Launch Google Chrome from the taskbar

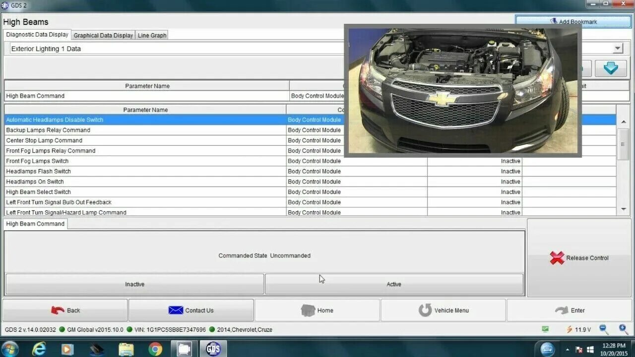[x=155, y=349]
